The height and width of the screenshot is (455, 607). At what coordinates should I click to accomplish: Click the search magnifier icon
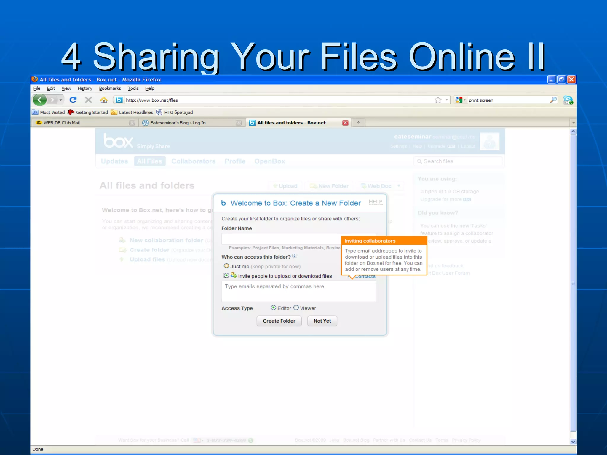click(x=553, y=100)
